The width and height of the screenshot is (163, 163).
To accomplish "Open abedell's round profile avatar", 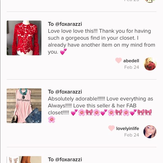I will (150, 64).
